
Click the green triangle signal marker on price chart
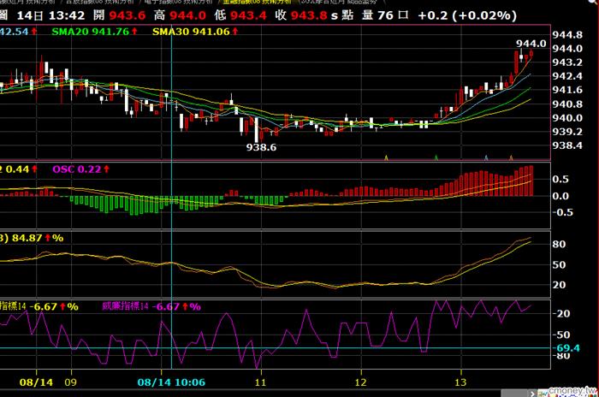point(436,157)
